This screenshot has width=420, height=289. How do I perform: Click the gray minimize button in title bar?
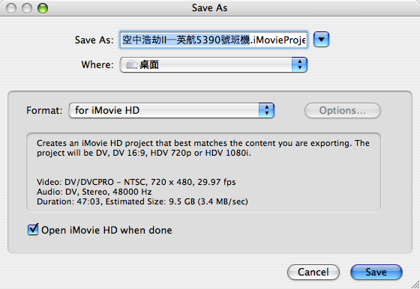(x=27, y=8)
